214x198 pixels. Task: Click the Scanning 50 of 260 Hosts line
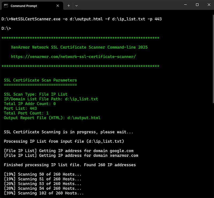click(43, 174)
